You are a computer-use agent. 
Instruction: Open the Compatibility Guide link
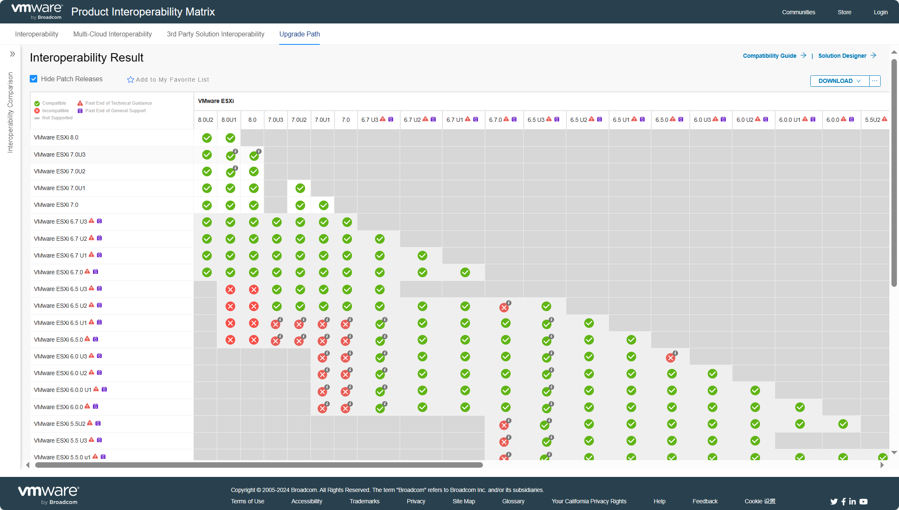coord(774,56)
